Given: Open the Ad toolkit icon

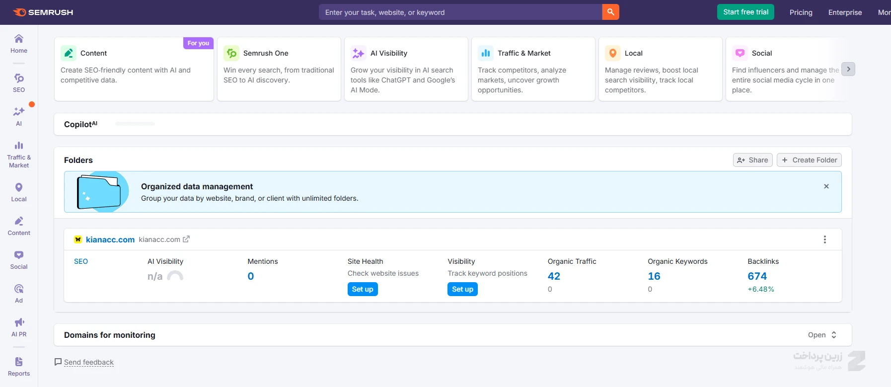Looking at the screenshot, I should pyautogui.click(x=19, y=294).
